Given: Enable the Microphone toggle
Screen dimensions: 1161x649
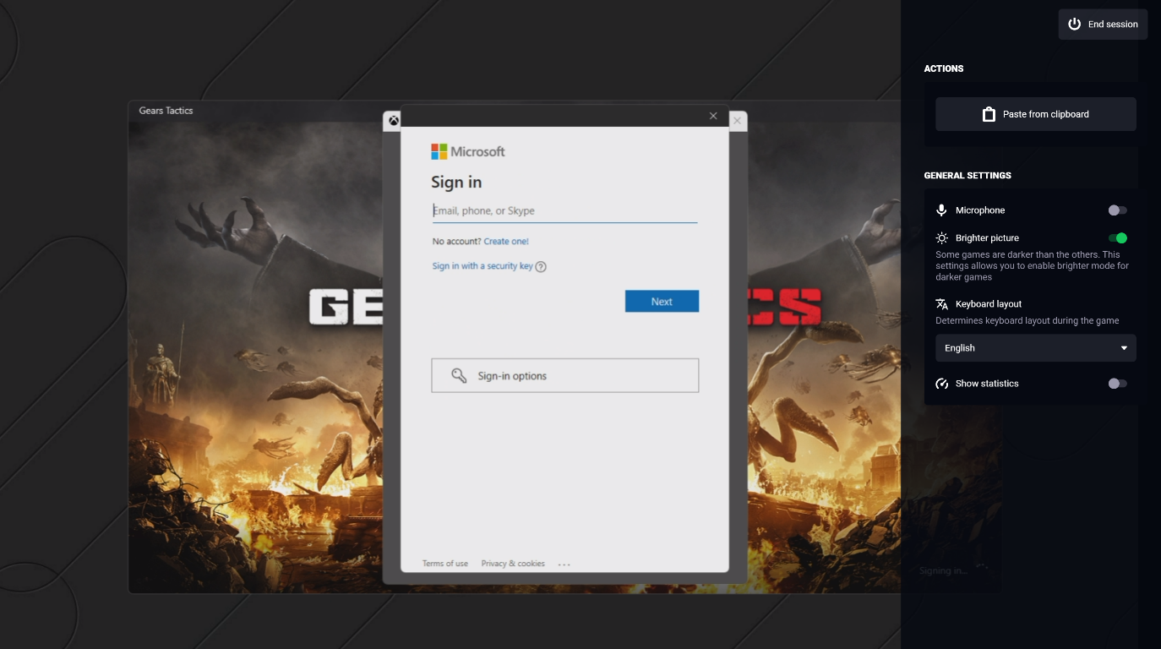Looking at the screenshot, I should click(1117, 210).
